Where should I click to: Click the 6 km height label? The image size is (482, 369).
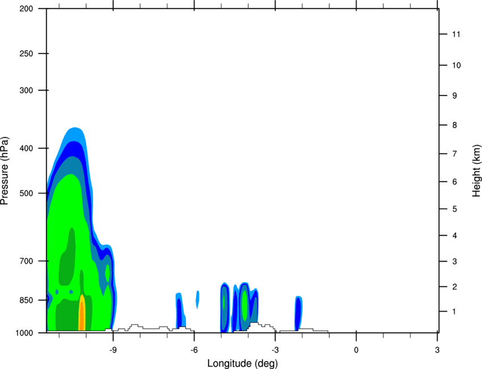click(x=455, y=182)
